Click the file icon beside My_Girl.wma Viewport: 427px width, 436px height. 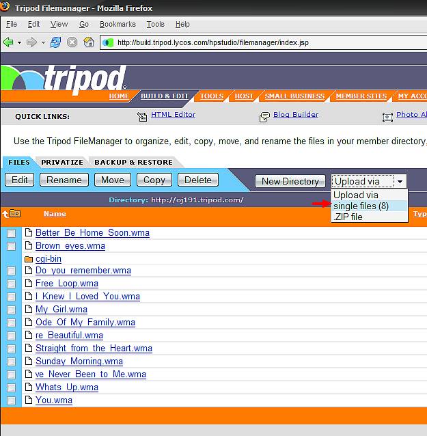coord(29,309)
